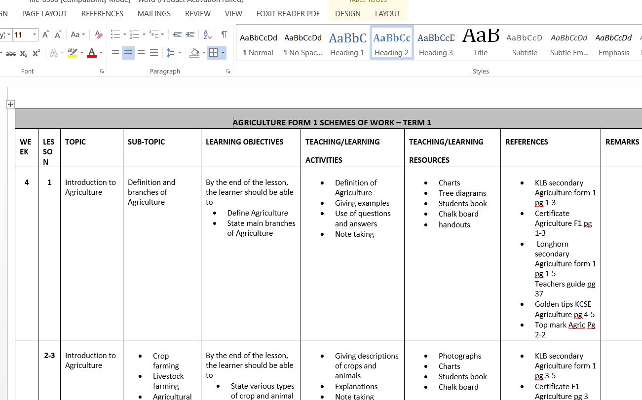Click the REMARKS column header
The image size is (642, 400).
coord(622,142)
